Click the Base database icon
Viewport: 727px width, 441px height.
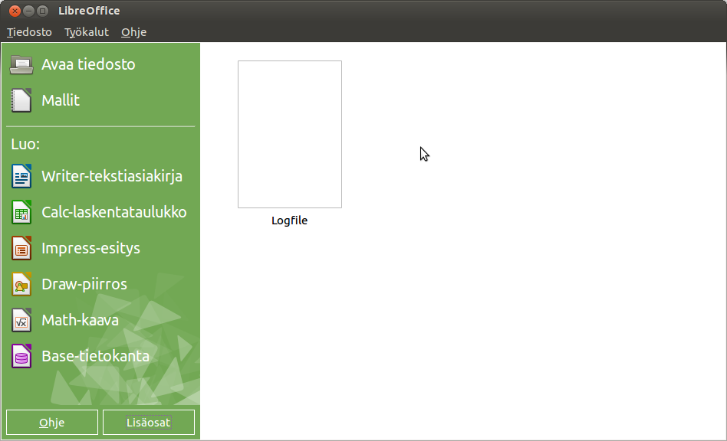click(x=21, y=356)
